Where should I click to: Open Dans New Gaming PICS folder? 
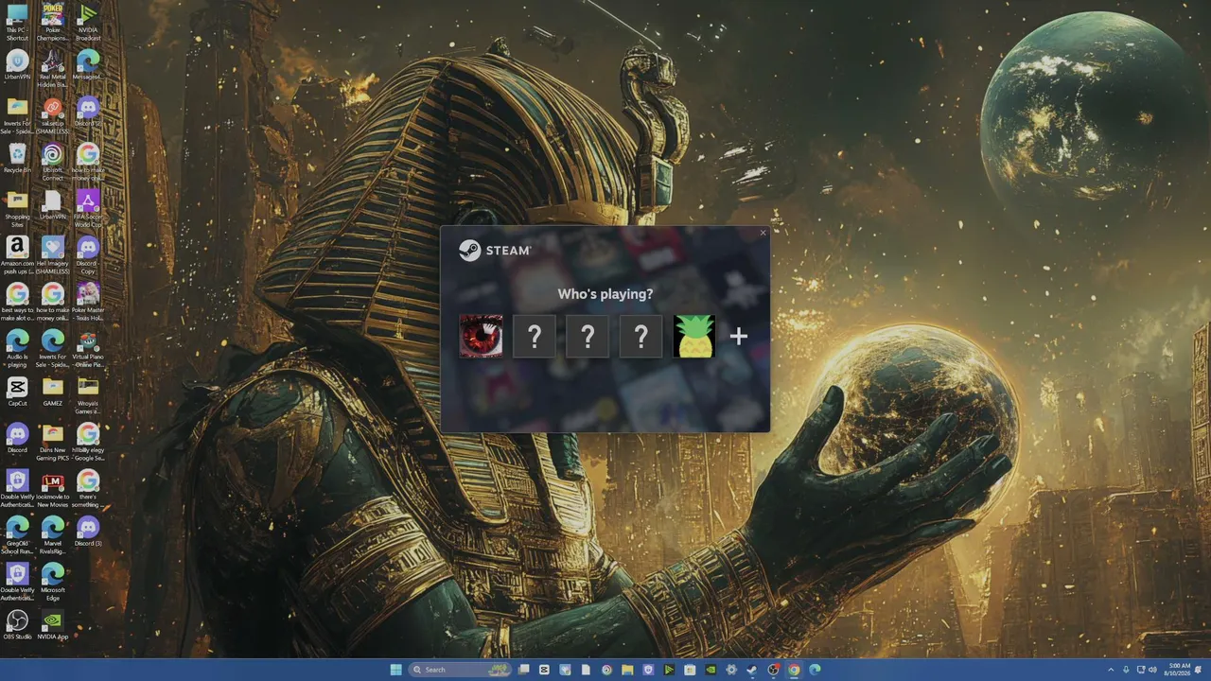click(53, 442)
